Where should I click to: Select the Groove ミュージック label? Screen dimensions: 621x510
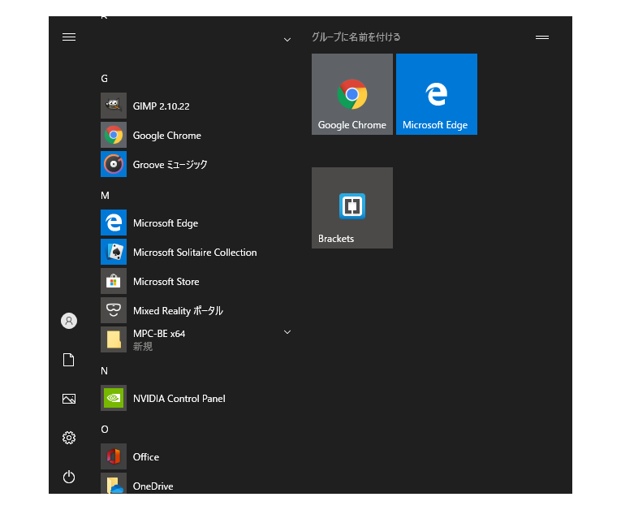click(170, 165)
